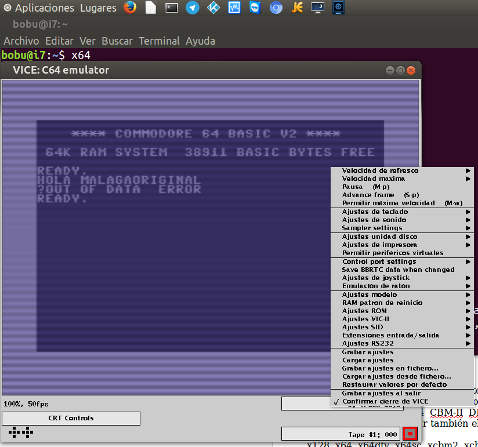The height and width of the screenshot is (447, 478).
Task: Open the terminal Ver menu
Action: click(88, 41)
